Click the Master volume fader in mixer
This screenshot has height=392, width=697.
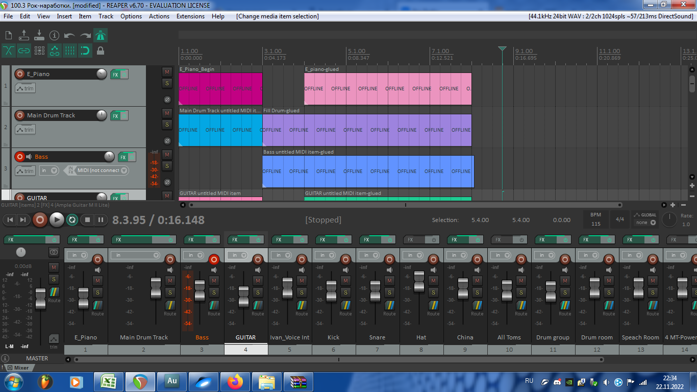click(40, 298)
